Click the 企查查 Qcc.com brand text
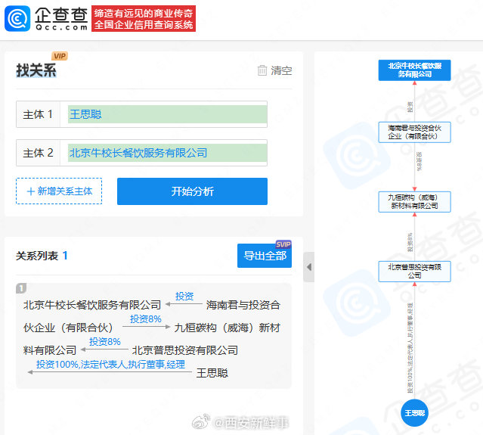The image size is (483, 435). coord(61,18)
